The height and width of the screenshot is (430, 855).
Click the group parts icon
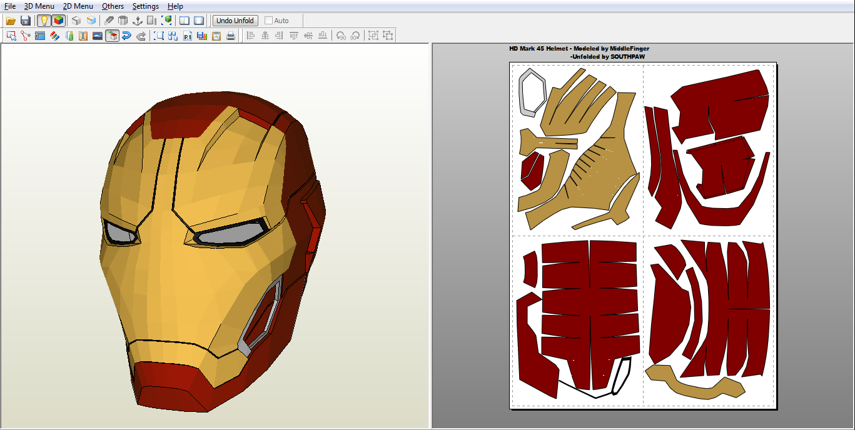click(x=373, y=36)
